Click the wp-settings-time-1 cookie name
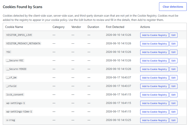This screenshot has height=125, width=189. pyautogui.click(x=19, y=112)
